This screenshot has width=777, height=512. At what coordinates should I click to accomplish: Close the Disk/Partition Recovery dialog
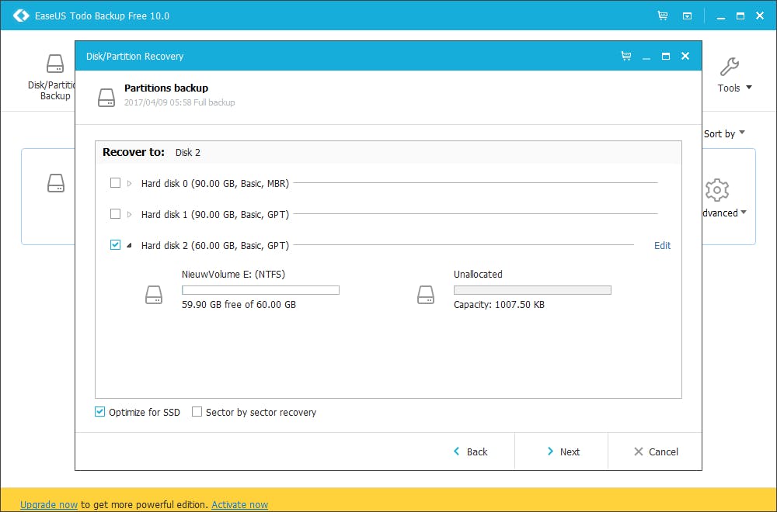(685, 56)
